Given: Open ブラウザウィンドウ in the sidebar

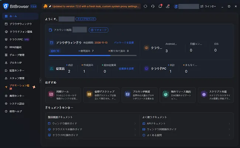Looking at the screenshot, I should click(20, 24).
